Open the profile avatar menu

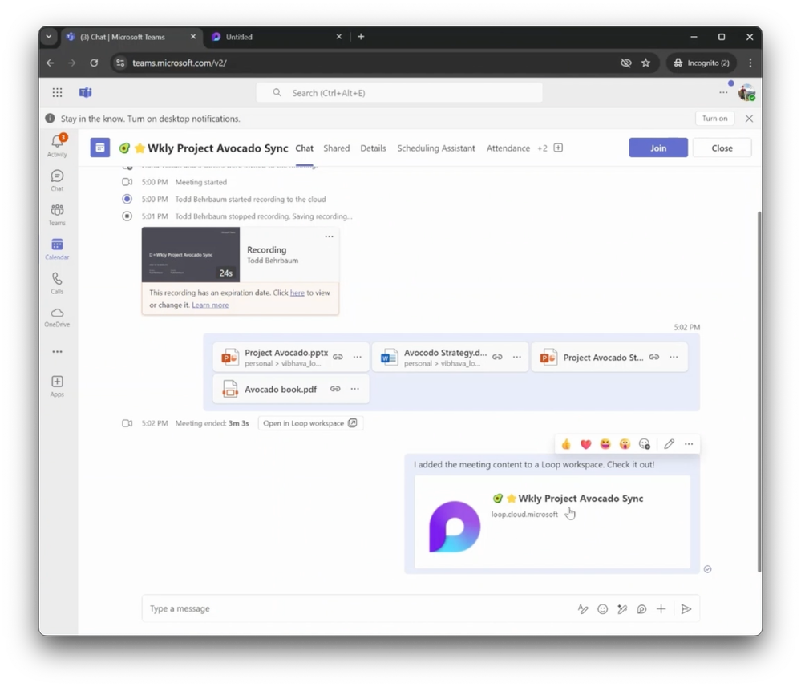tap(746, 92)
